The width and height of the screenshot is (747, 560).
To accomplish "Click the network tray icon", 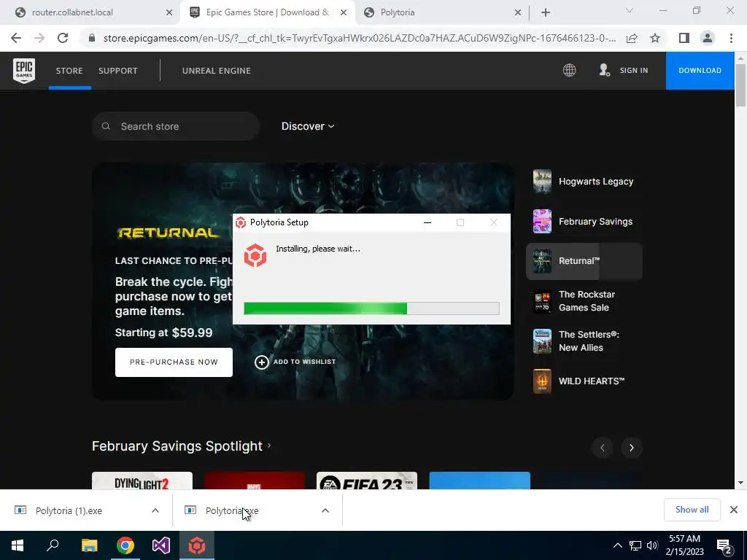I will (x=635, y=545).
